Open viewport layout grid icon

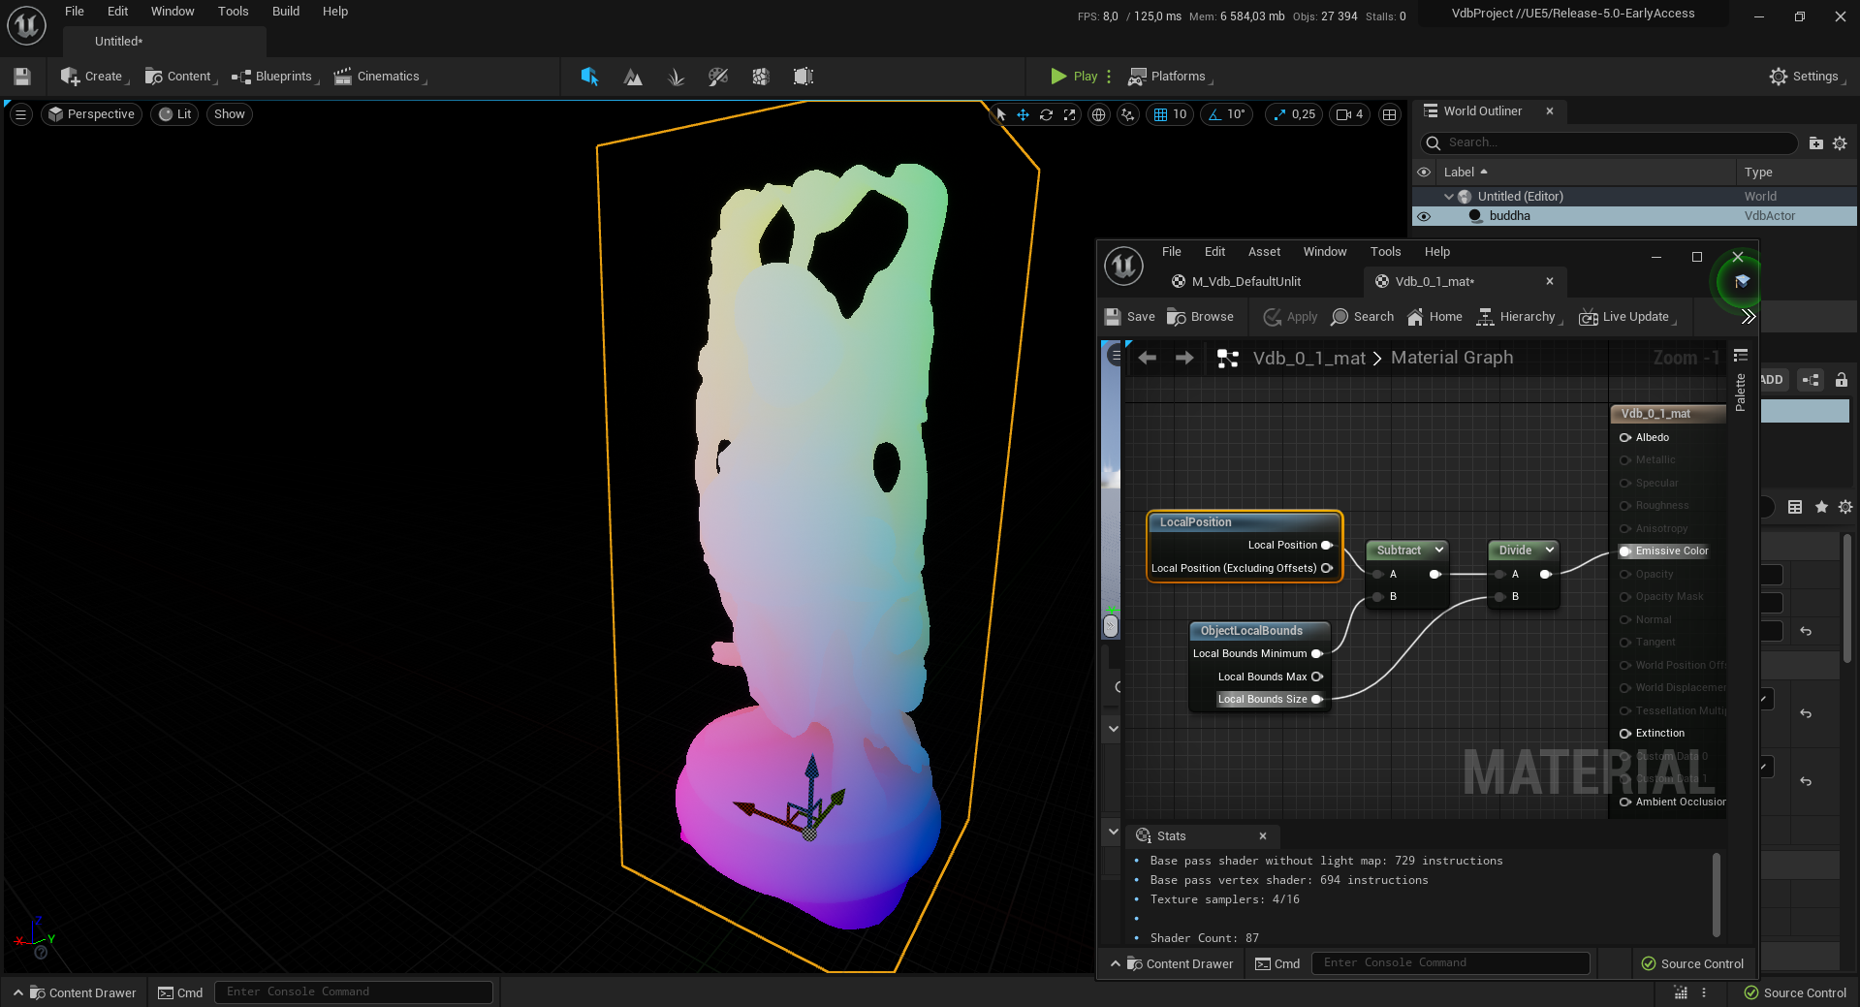[1389, 114]
